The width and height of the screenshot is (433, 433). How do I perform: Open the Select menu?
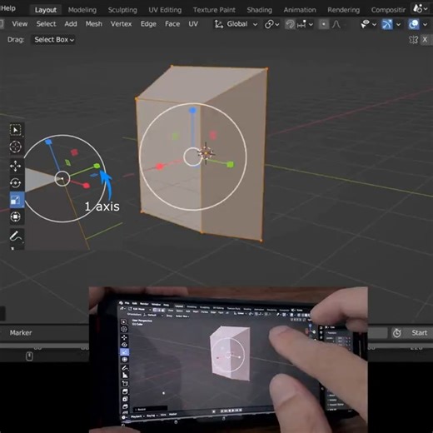click(x=46, y=24)
